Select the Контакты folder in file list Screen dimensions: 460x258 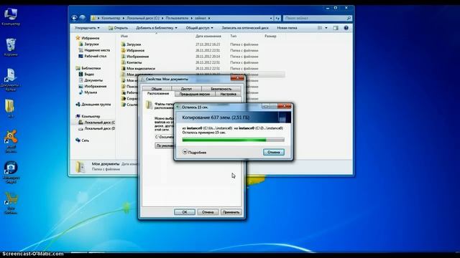click(x=134, y=62)
